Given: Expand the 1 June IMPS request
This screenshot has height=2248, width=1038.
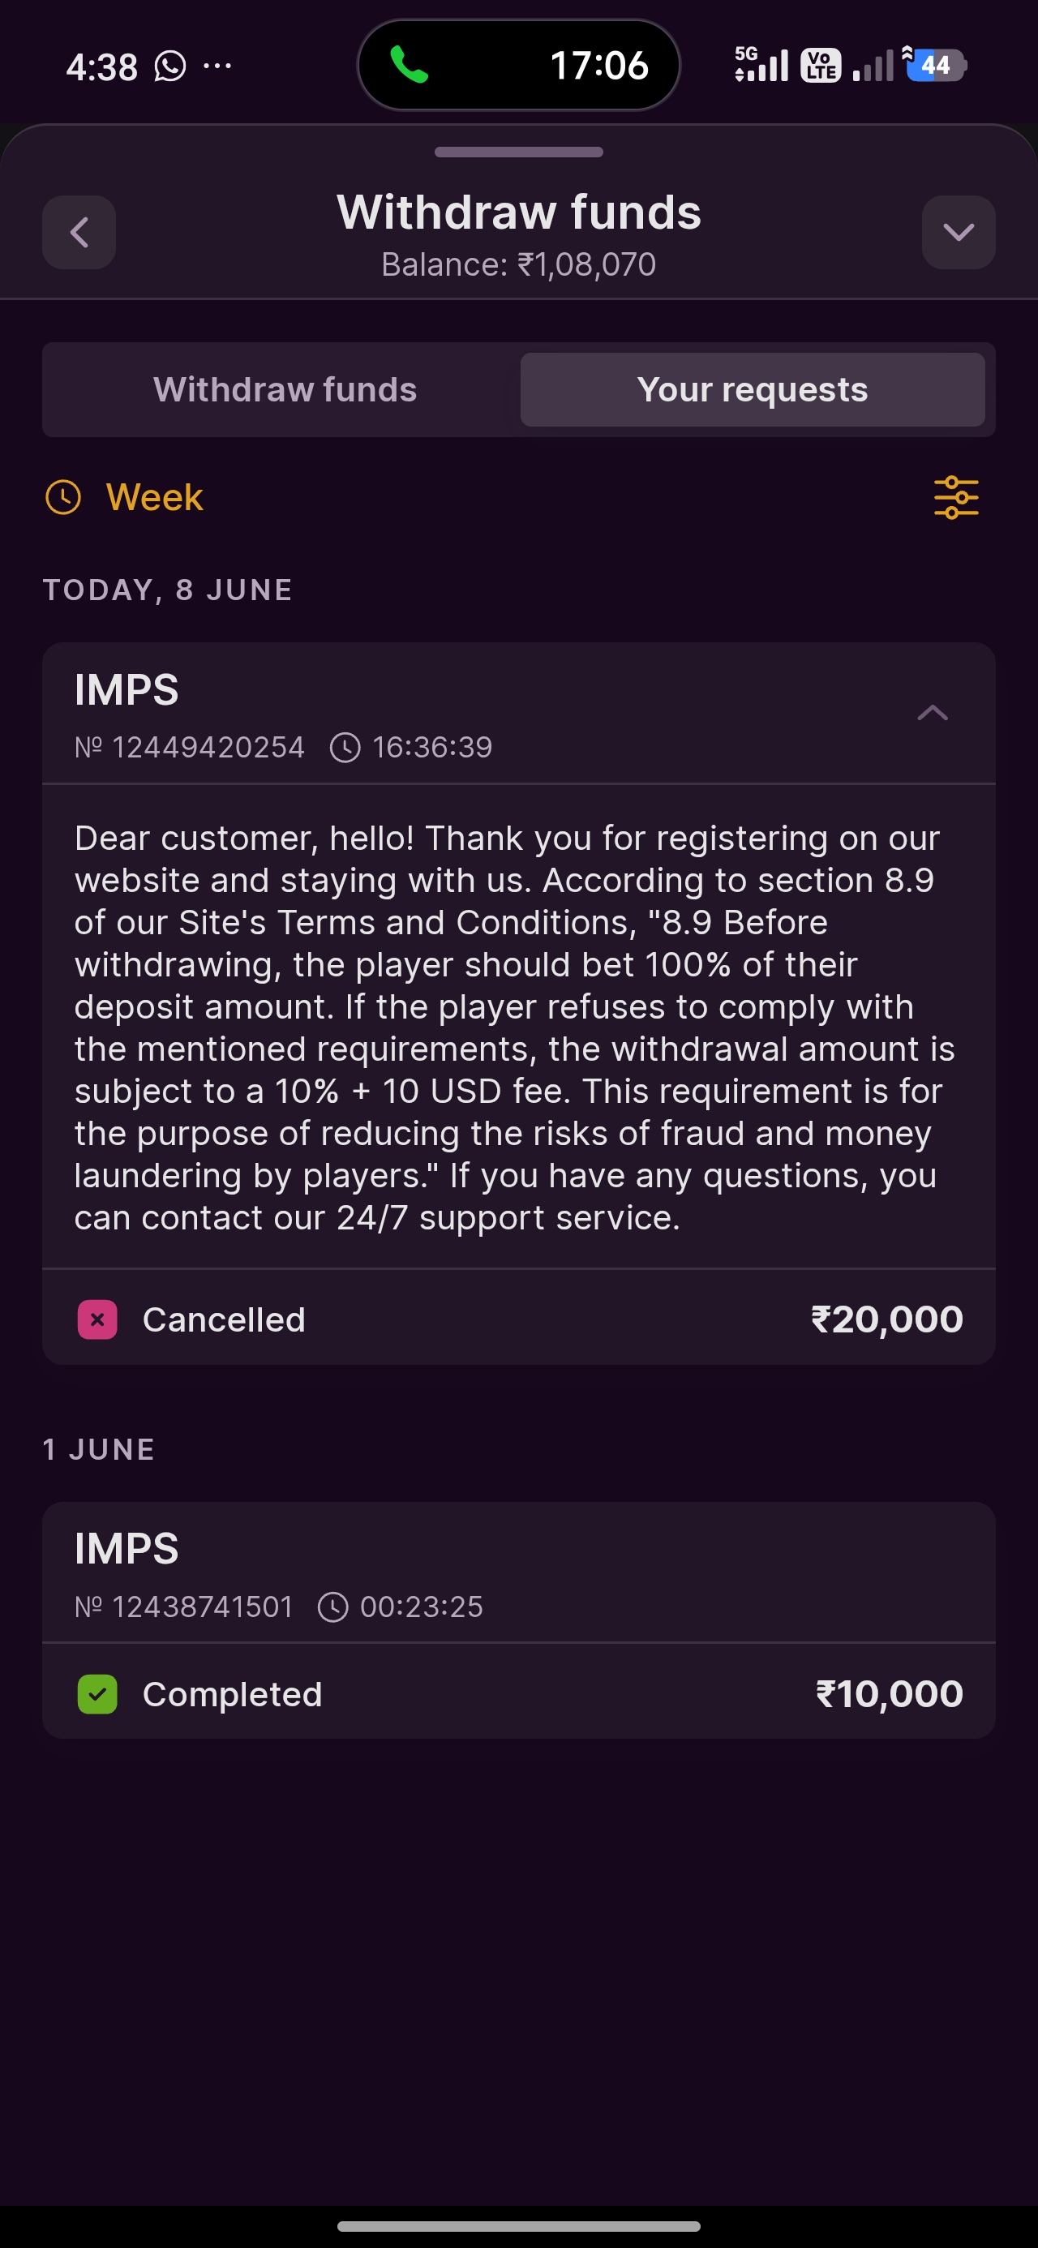Looking at the screenshot, I should 518,1572.
